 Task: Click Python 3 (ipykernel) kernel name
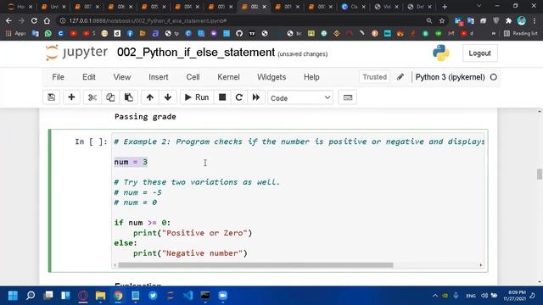[x=450, y=77]
